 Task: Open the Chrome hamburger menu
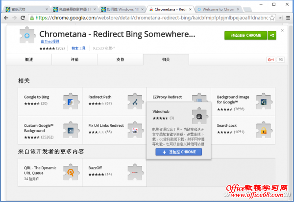(288, 18)
